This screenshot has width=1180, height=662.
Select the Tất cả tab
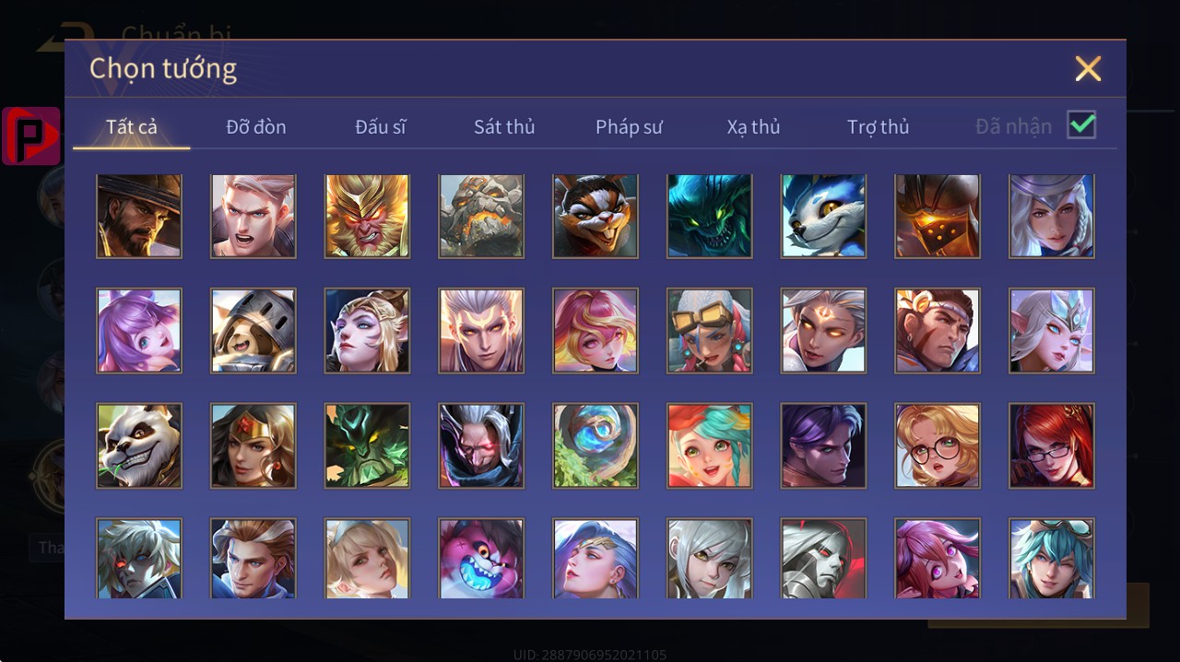tap(132, 127)
